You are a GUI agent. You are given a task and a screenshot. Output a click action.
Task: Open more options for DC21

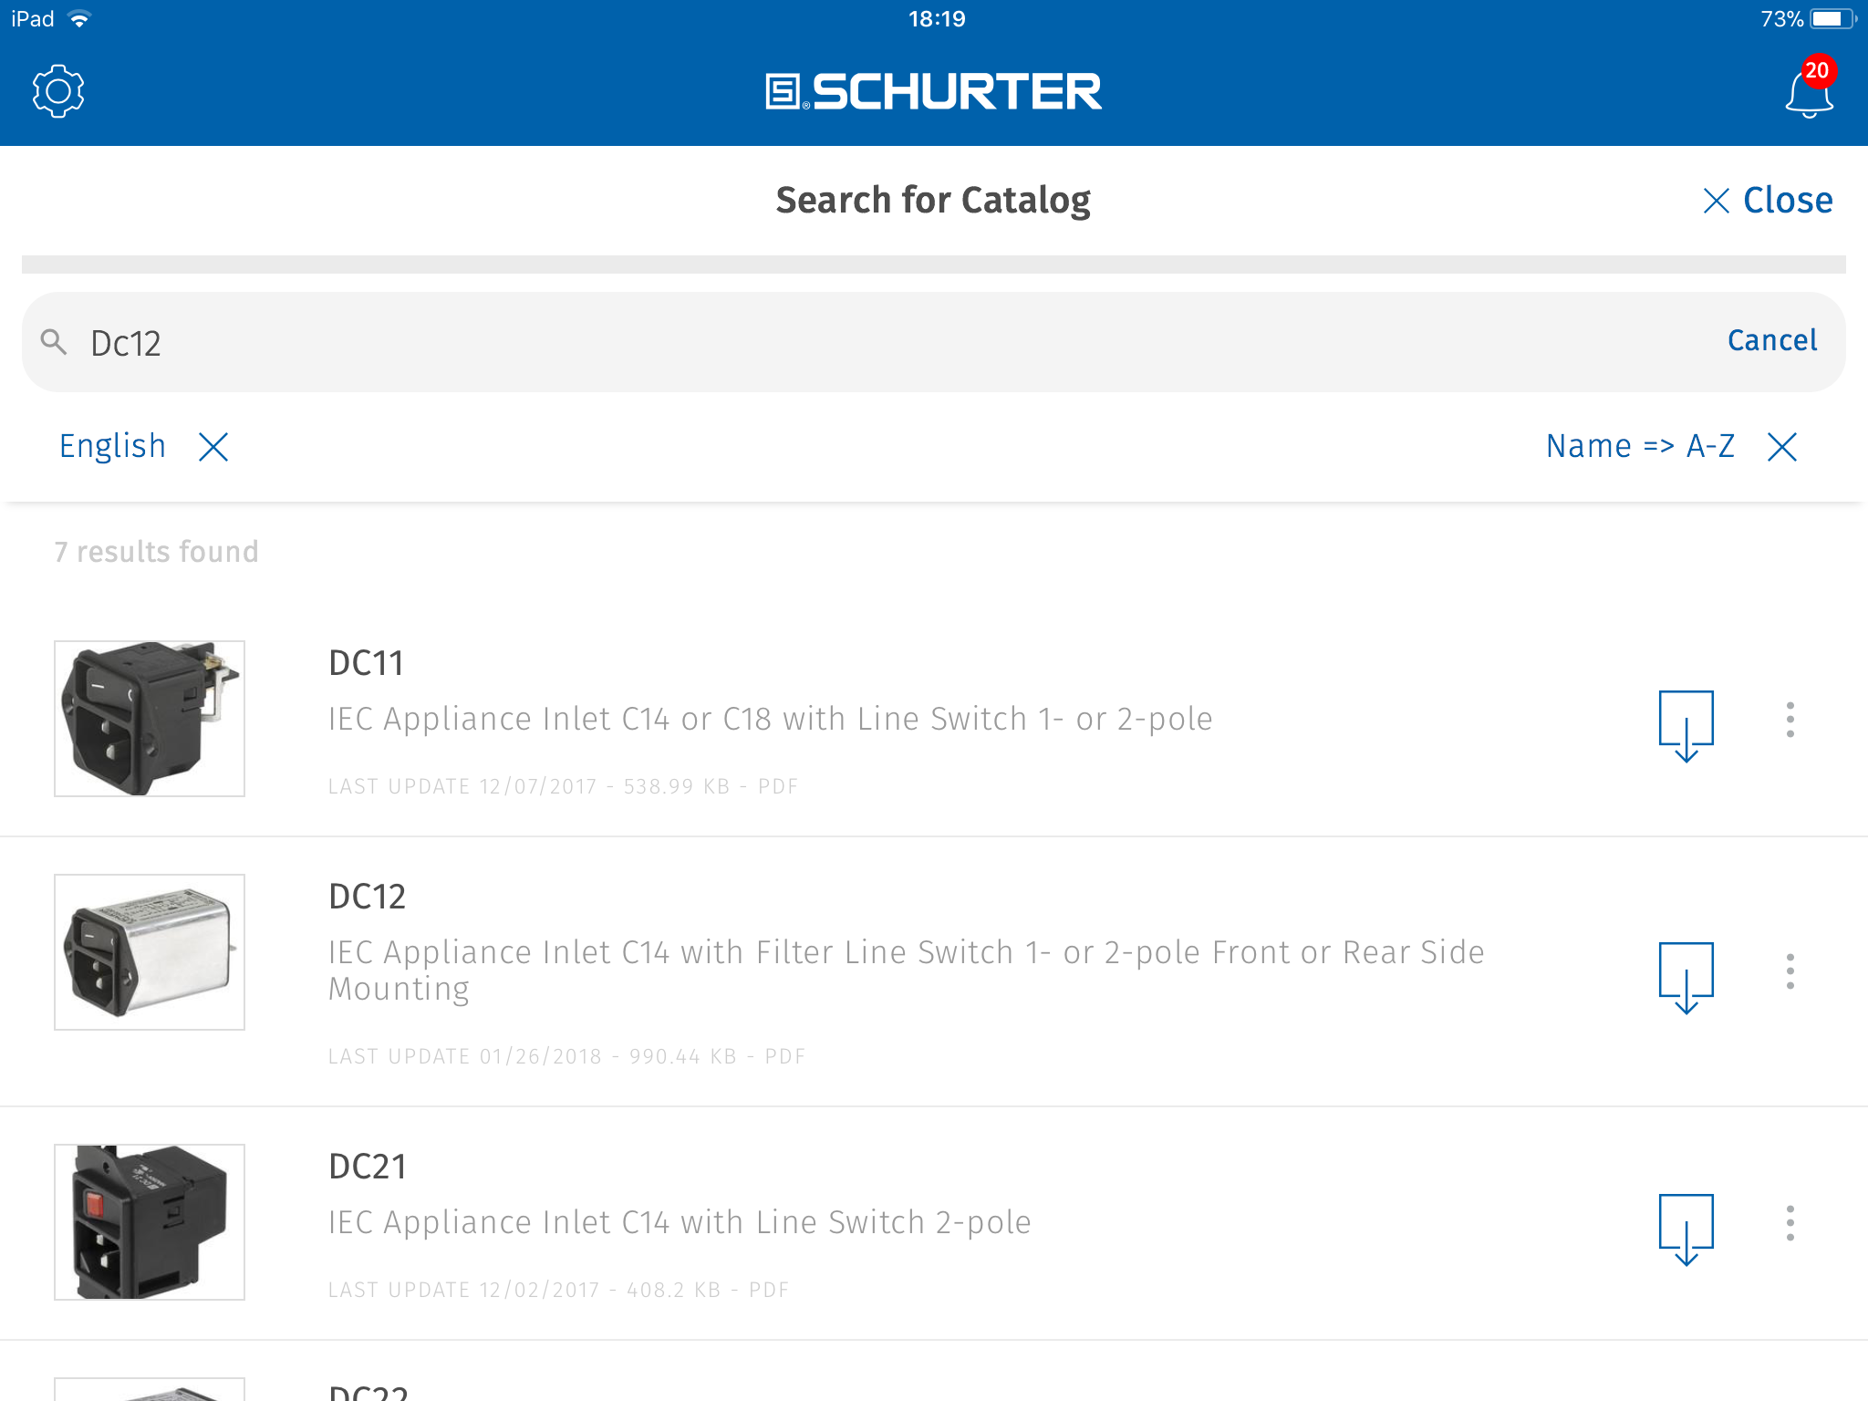1790,1223
